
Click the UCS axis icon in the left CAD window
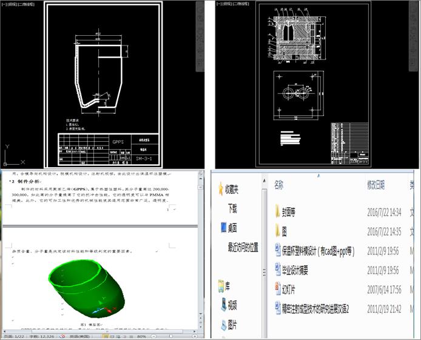point(14,155)
